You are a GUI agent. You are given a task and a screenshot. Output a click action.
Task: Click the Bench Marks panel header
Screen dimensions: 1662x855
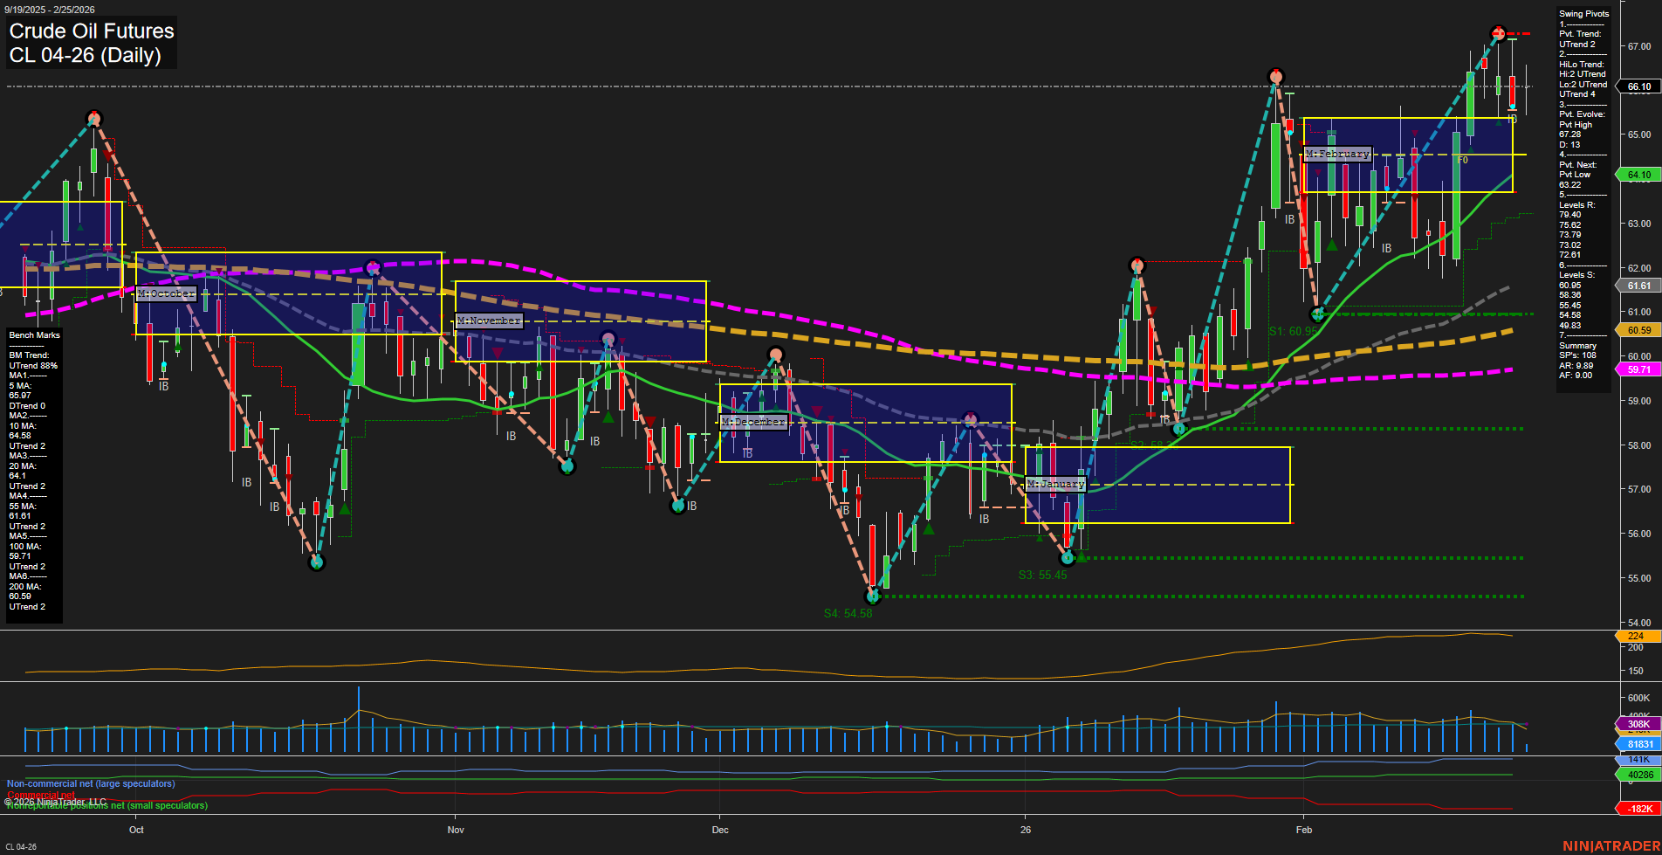(33, 334)
